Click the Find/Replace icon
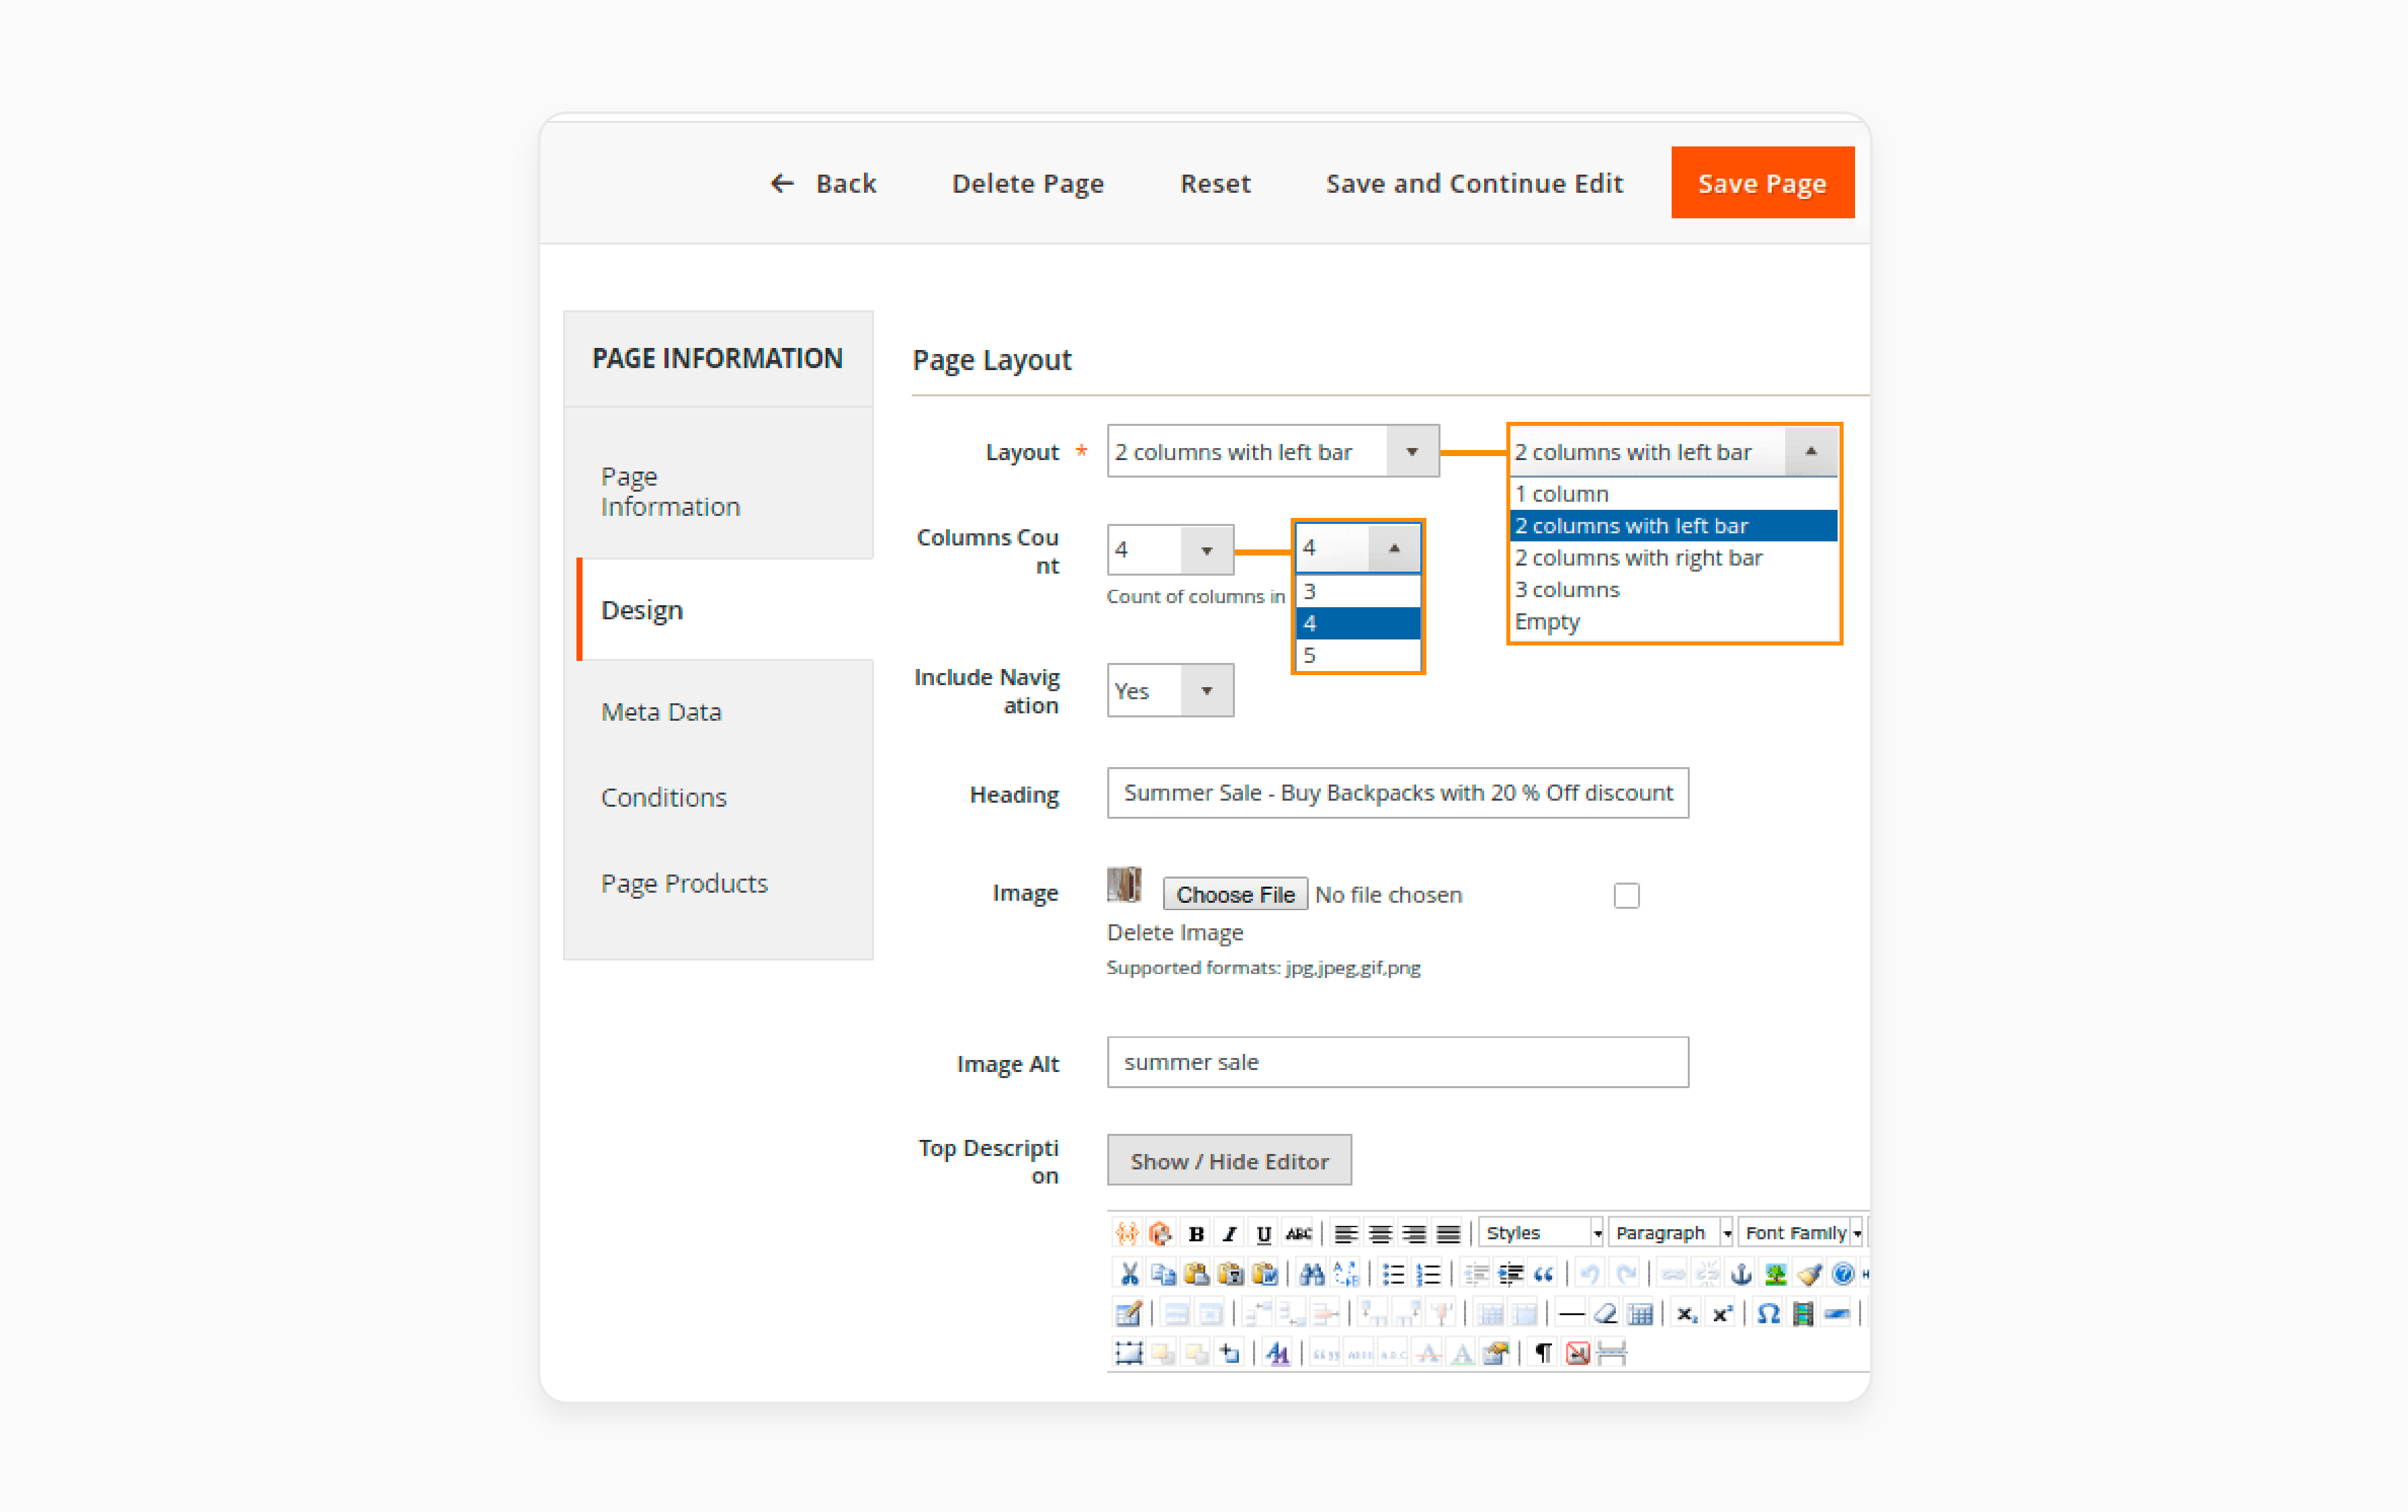The width and height of the screenshot is (2408, 1512). pyautogui.click(x=1346, y=1273)
